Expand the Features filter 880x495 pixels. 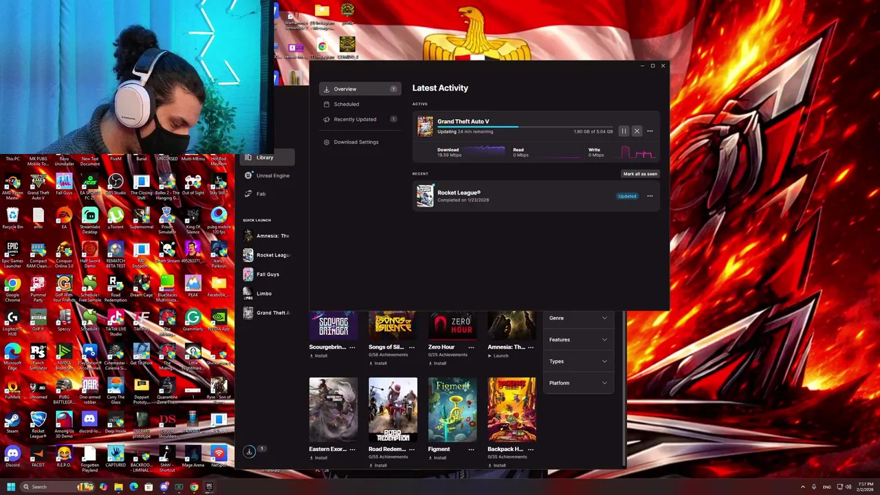tap(578, 340)
